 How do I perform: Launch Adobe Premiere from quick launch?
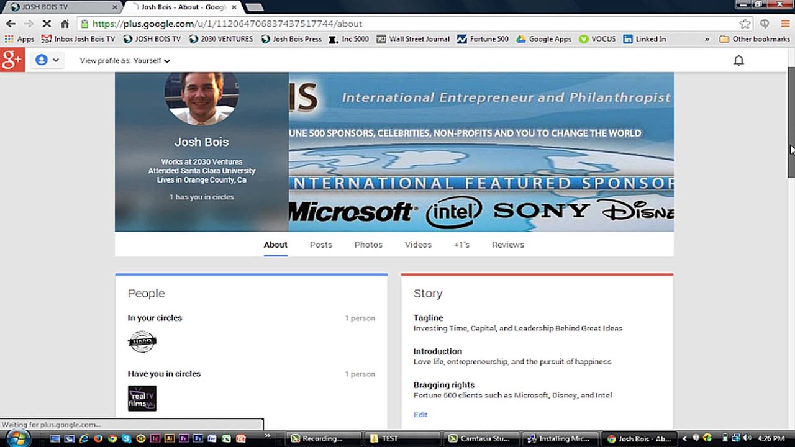click(x=184, y=438)
